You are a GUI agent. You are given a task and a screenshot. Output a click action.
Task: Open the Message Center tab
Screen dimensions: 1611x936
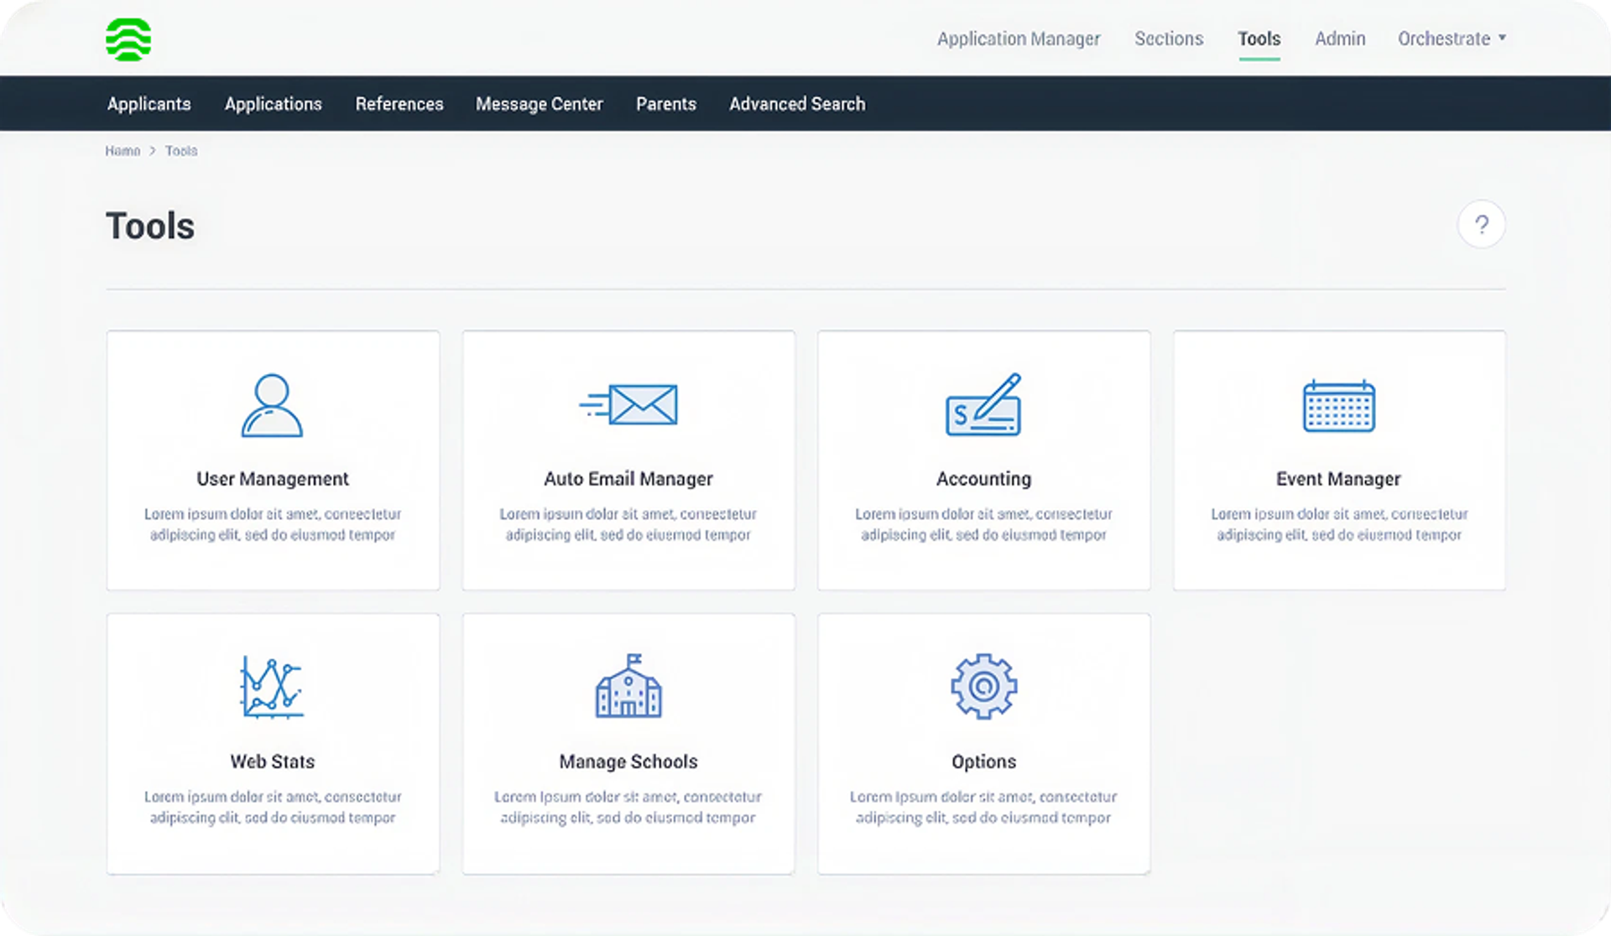tap(540, 104)
